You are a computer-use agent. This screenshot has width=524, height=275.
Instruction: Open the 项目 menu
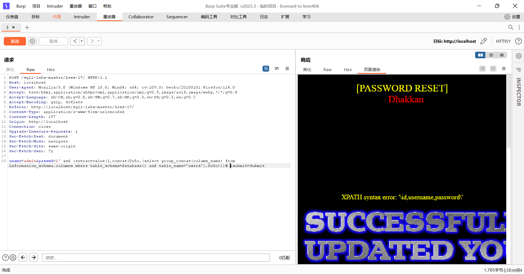pyautogui.click(x=36, y=6)
